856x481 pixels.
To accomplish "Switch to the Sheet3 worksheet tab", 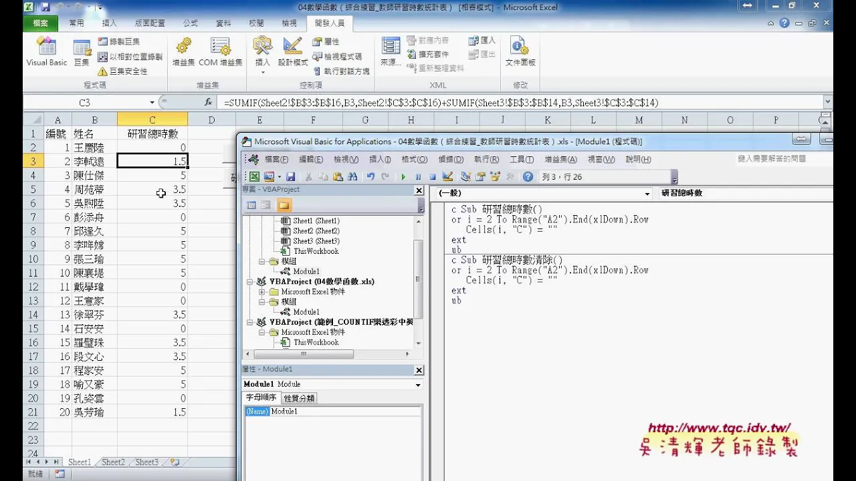I will coord(147,462).
